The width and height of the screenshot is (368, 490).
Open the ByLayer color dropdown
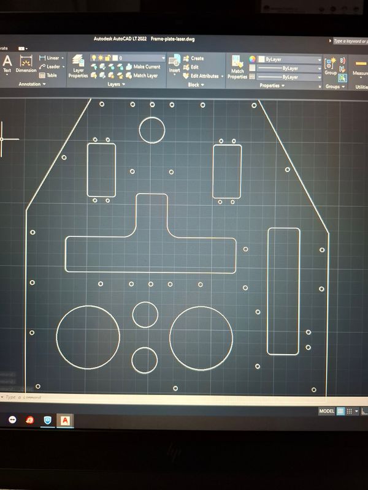point(289,59)
